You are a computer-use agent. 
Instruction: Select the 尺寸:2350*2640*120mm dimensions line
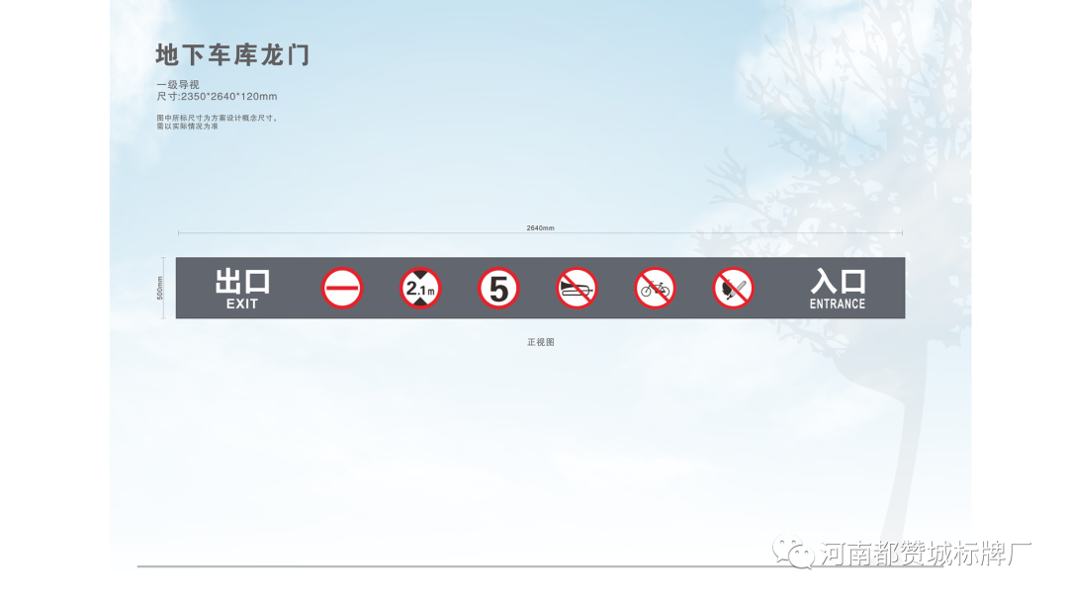coord(217,97)
